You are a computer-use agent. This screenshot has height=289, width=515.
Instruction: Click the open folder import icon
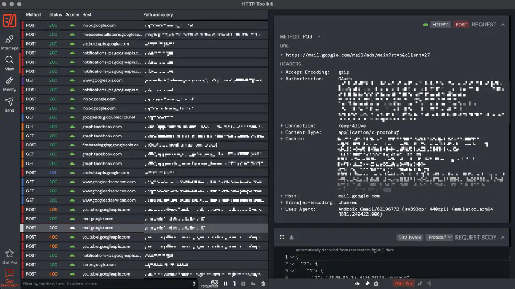tap(253, 284)
